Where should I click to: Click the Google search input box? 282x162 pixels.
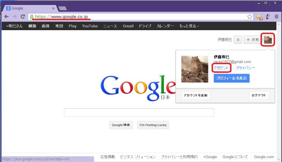139,112
